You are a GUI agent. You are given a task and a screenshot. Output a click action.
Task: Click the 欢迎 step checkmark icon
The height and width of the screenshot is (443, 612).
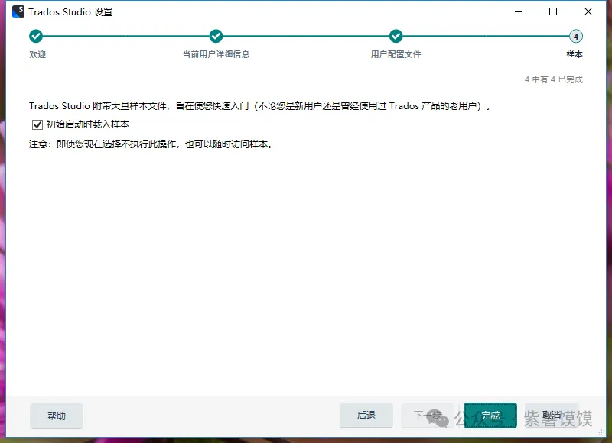[x=36, y=36]
